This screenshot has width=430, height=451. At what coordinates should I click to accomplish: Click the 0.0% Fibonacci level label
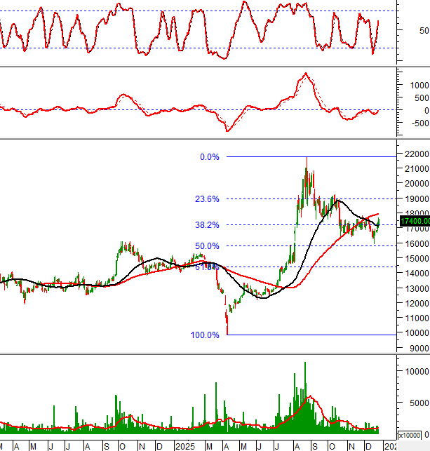tap(210, 157)
